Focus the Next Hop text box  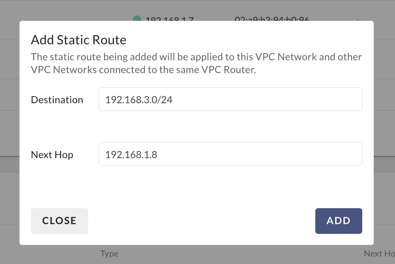pos(230,154)
